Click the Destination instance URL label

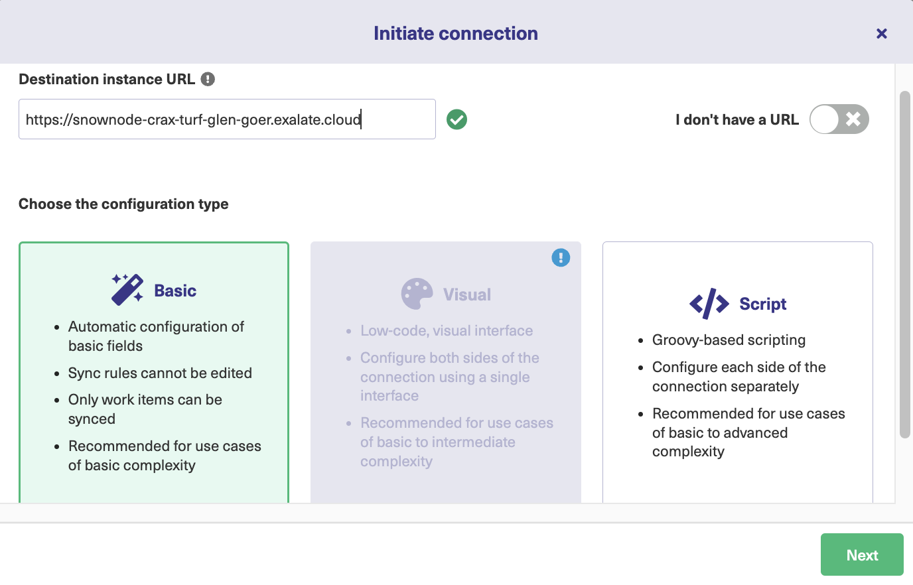pos(107,79)
